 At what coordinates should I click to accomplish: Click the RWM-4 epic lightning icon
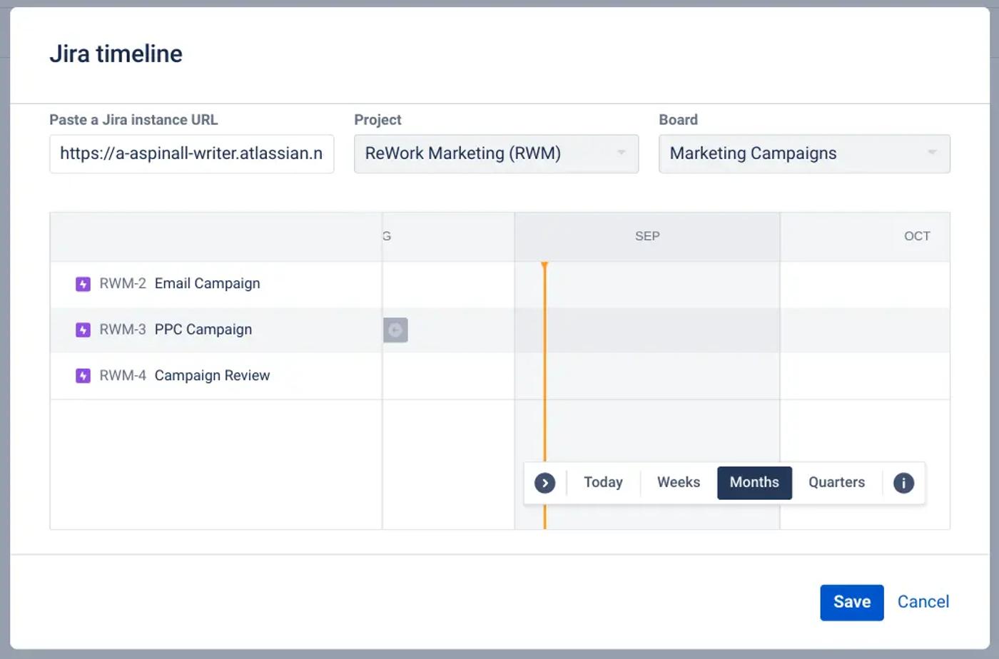coord(83,376)
